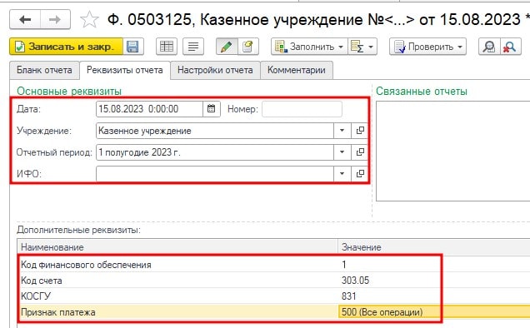Expand the ИФО dropdown arrow
Screen dimensions: 530x328
342,174
